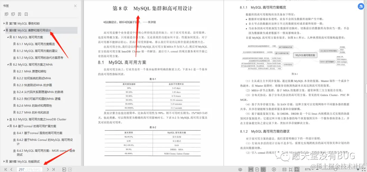Go to the previous page
The width and height of the screenshot is (367, 172).
tap(11, 169)
